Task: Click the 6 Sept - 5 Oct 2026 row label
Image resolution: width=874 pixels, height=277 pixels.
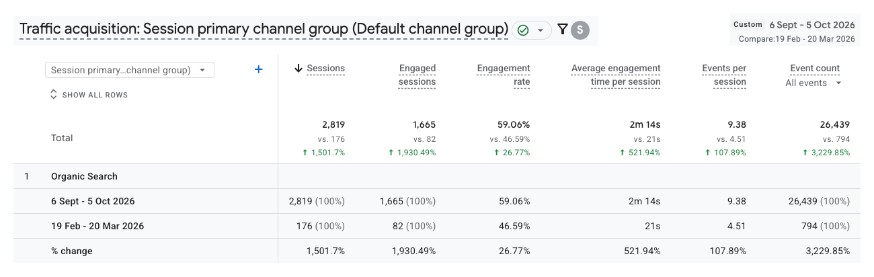Action: tap(92, 201)
